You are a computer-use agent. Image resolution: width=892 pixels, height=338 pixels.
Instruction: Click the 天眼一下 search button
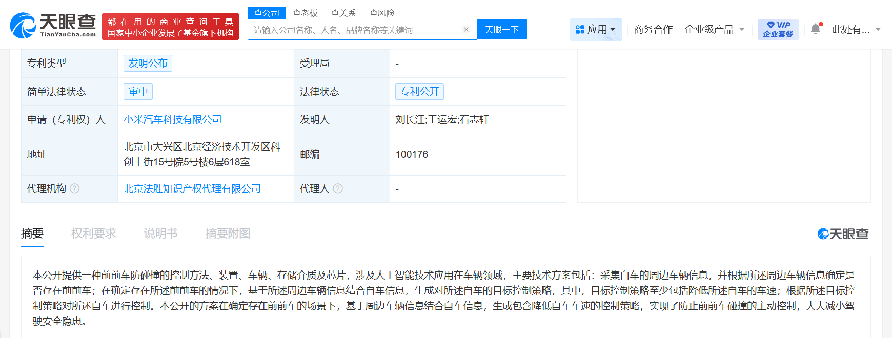502,29
